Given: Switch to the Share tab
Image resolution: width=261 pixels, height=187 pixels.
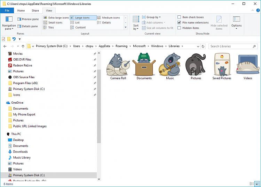Looking at the screenshot, I should [x=35, y=10].
